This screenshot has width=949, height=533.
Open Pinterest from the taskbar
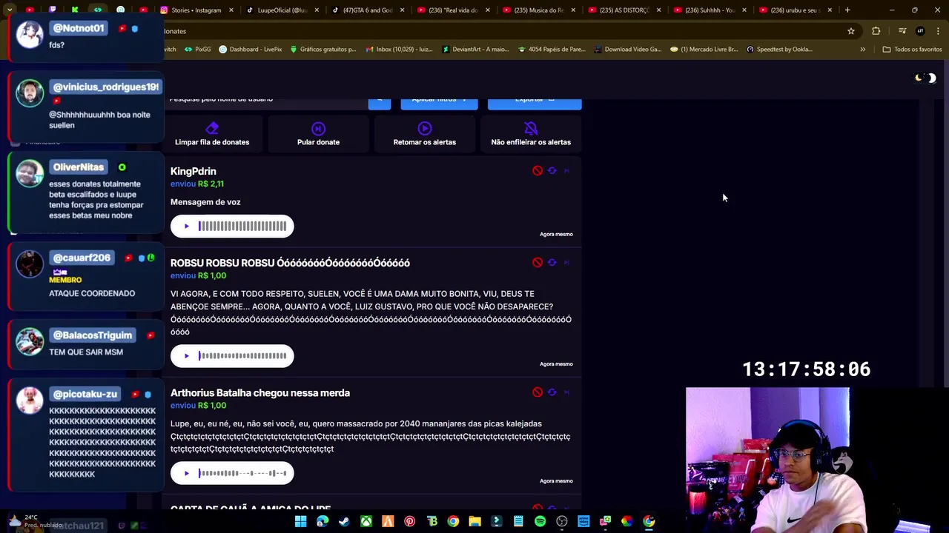(x=409, y=521)
